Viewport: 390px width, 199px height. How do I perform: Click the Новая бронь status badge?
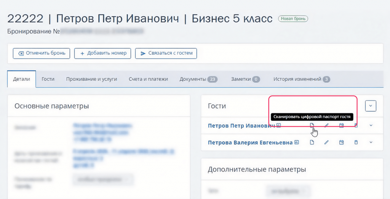point(293,19)
